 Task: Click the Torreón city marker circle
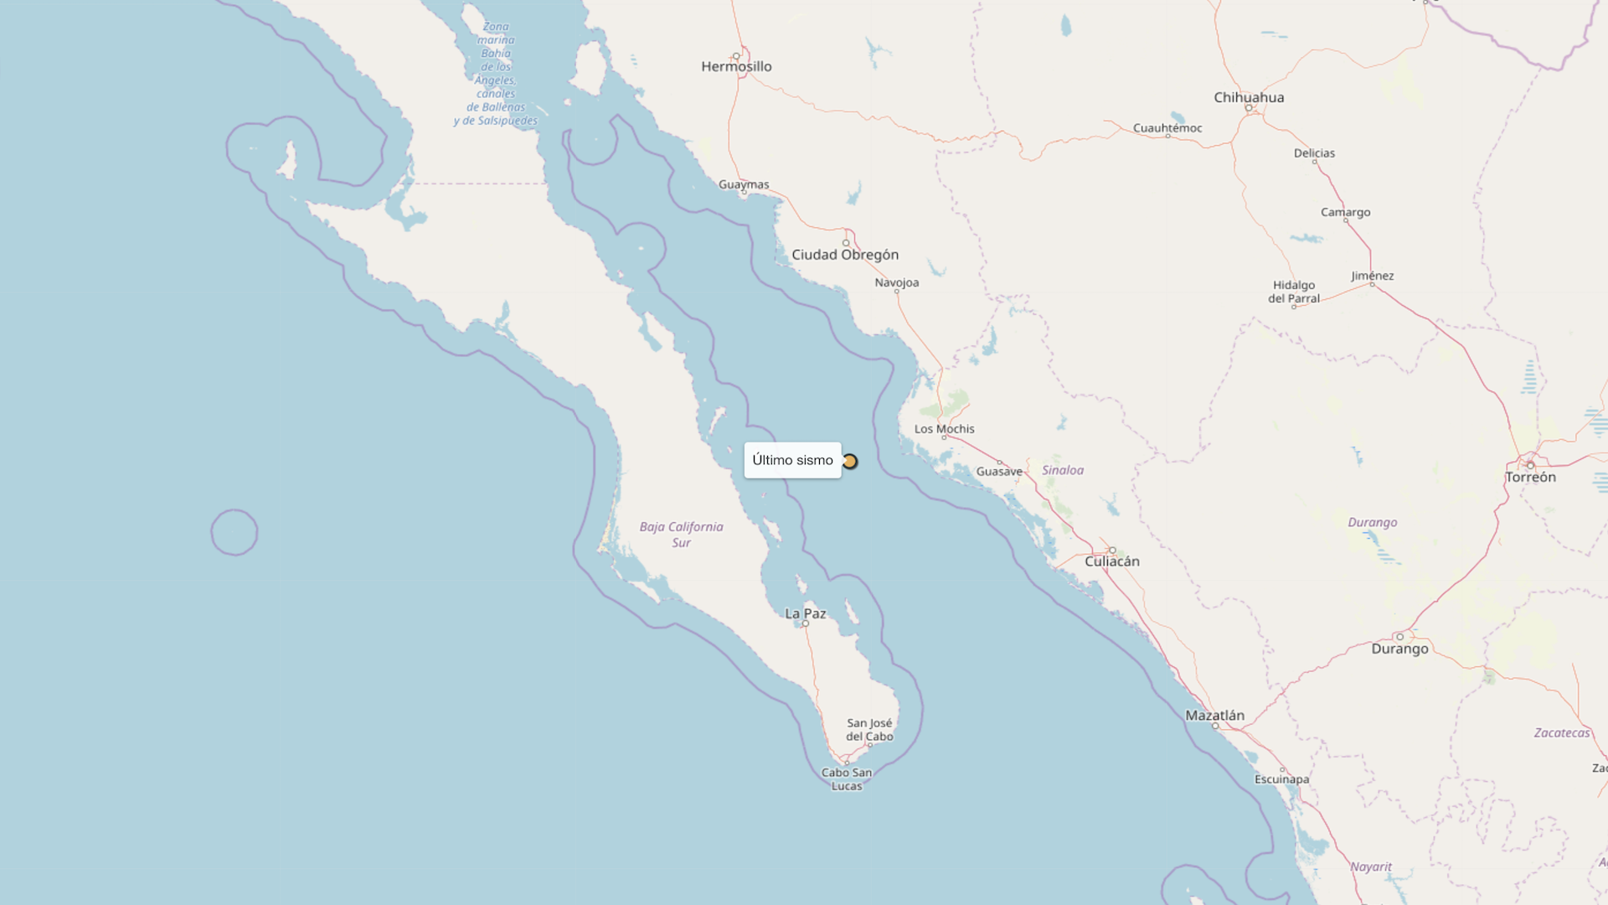1530,465
